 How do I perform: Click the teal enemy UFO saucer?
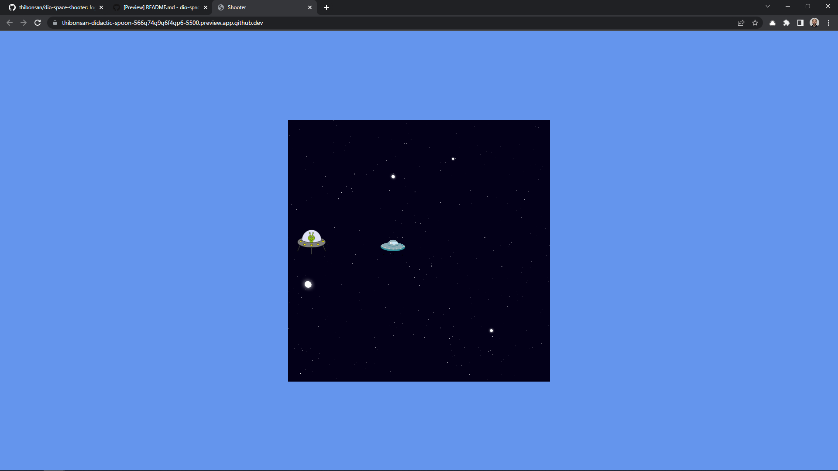pyautogui.click(x=393, y=246)
